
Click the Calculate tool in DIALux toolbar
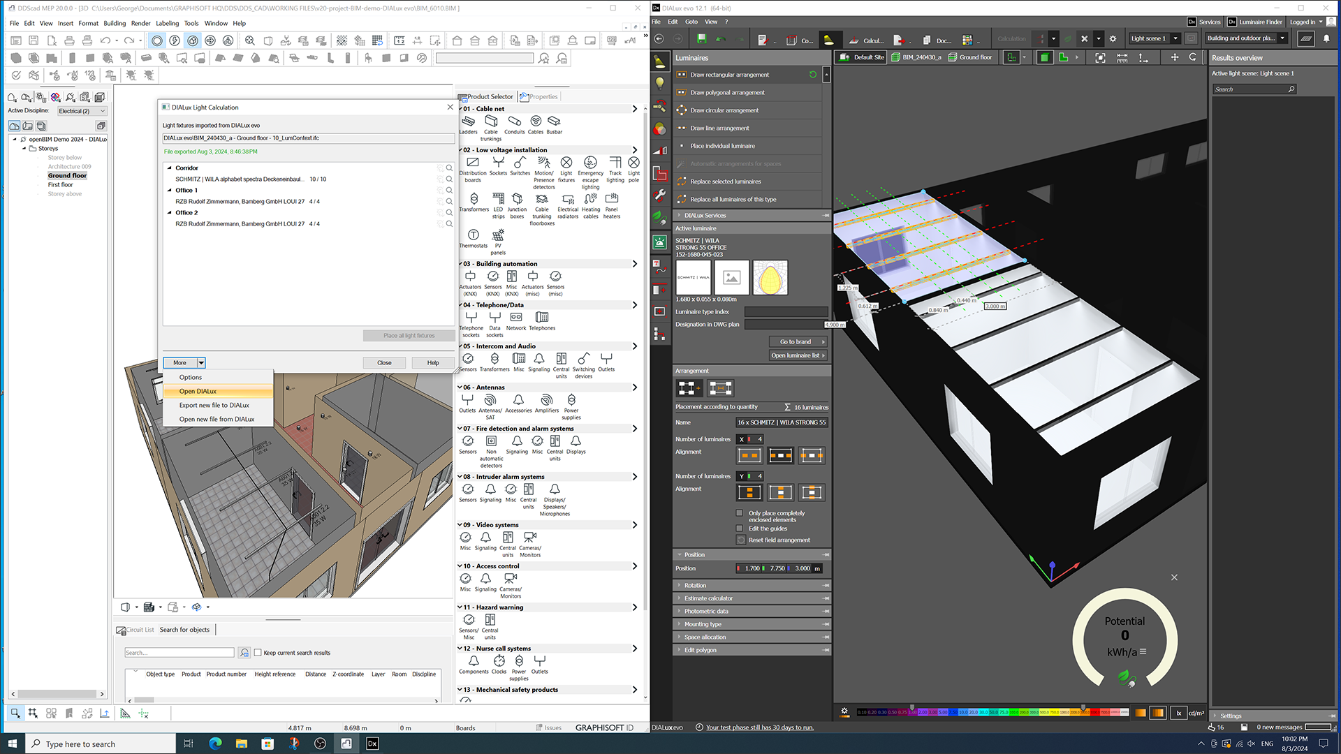tap(866, 39)
